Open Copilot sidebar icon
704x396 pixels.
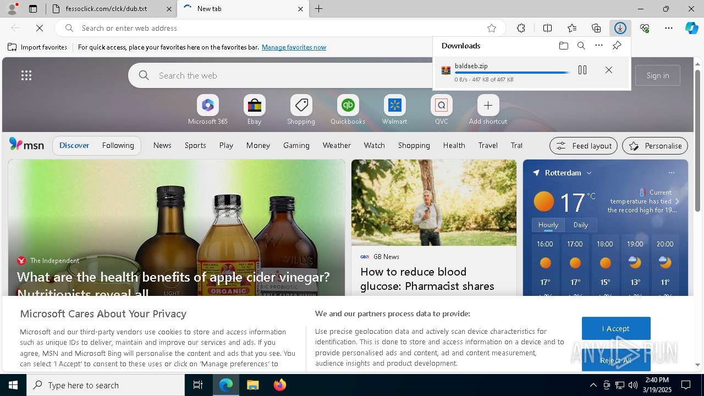click(692, 28)
